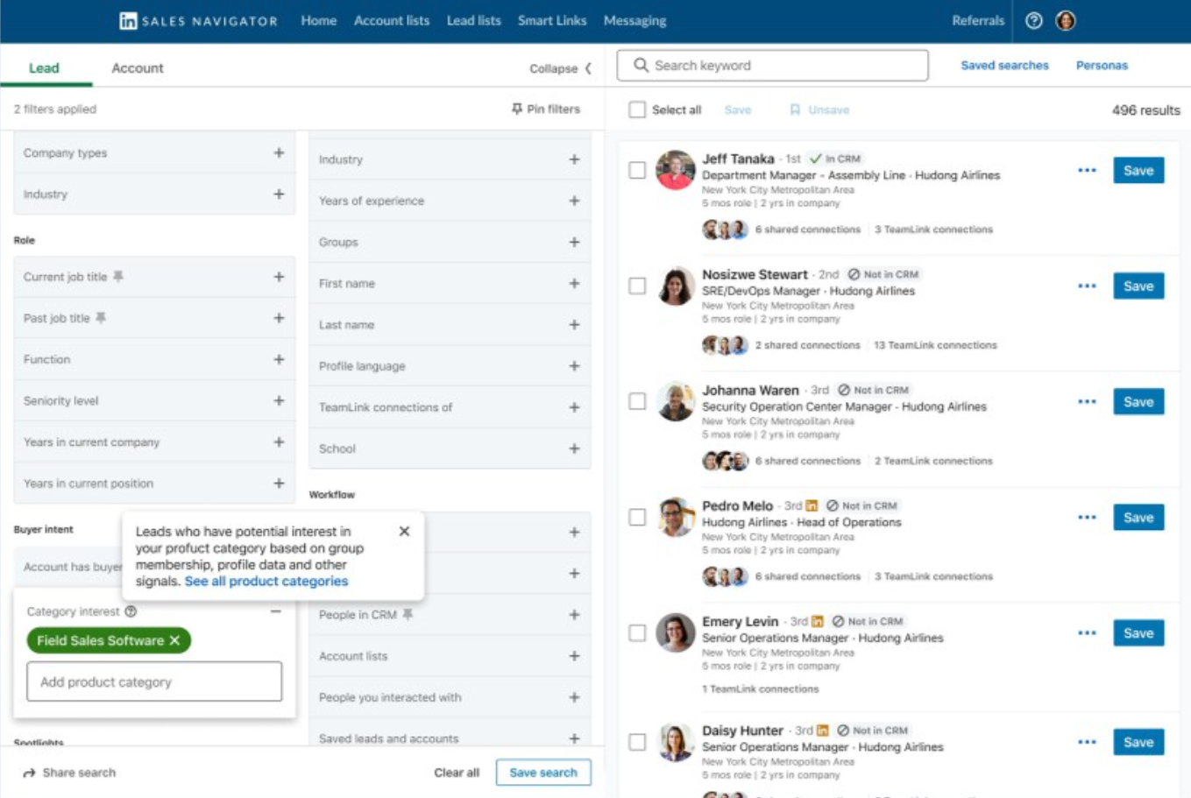The image size is (1191, 798).
Task: Open more options for Johanna Waren
Action: pyautogui.click(x=1087, y=401)
